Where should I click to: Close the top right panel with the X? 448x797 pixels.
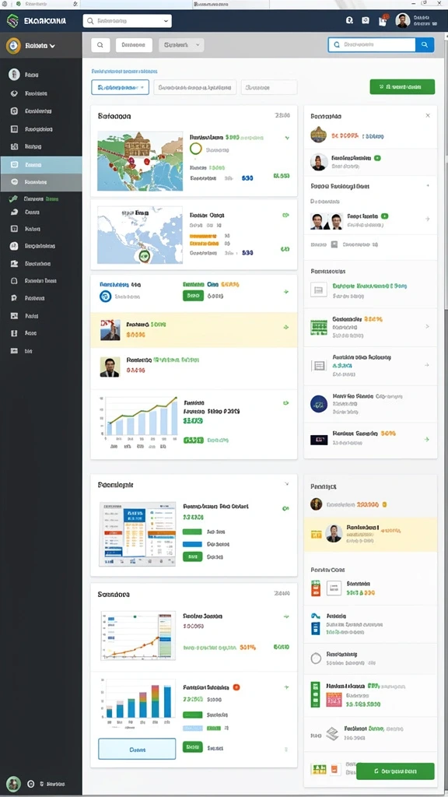(428, 115)
